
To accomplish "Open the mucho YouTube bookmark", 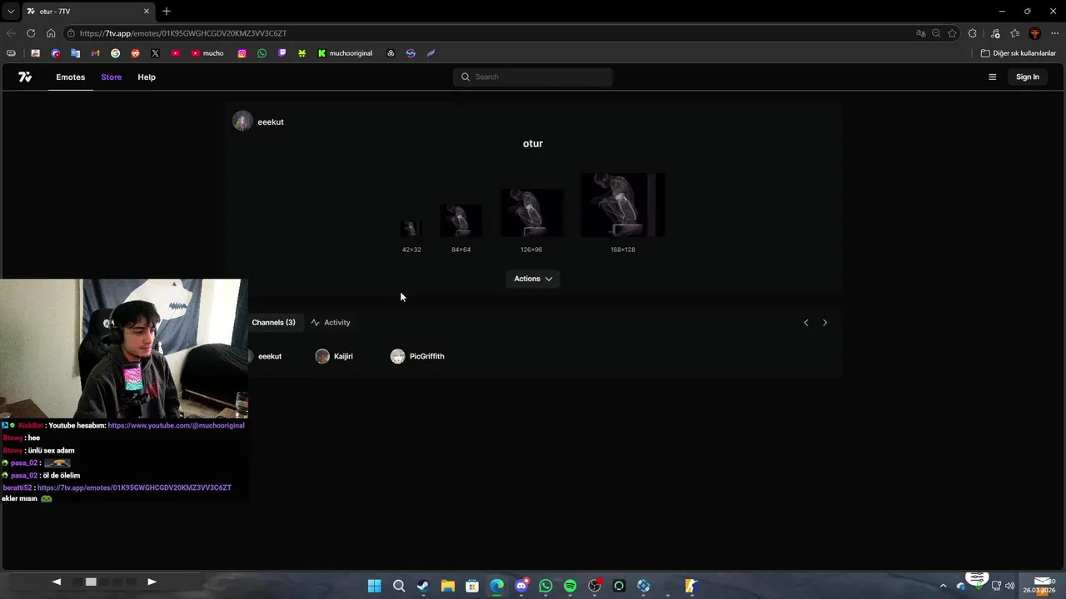I will click(207, 53).
